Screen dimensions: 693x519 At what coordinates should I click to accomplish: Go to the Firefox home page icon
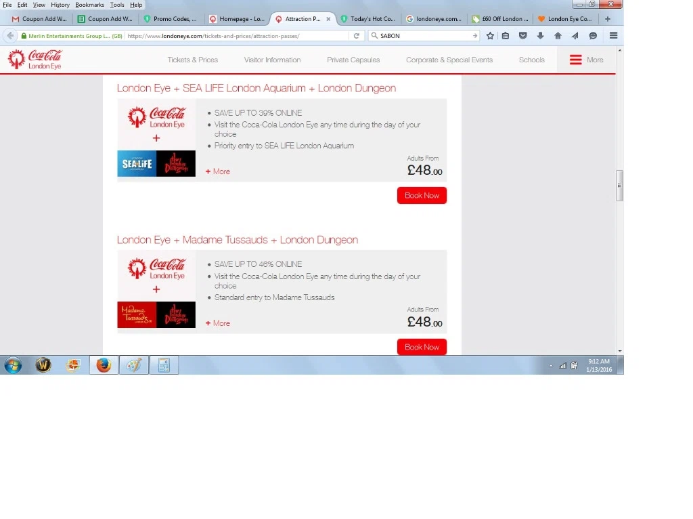coord(558,36)
